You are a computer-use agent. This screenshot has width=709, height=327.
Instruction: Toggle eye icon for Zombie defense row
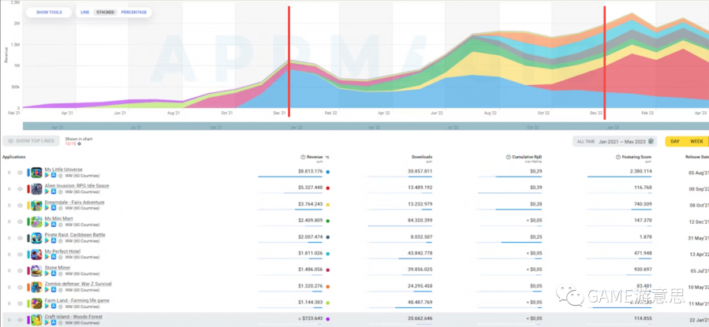point(20,286)
